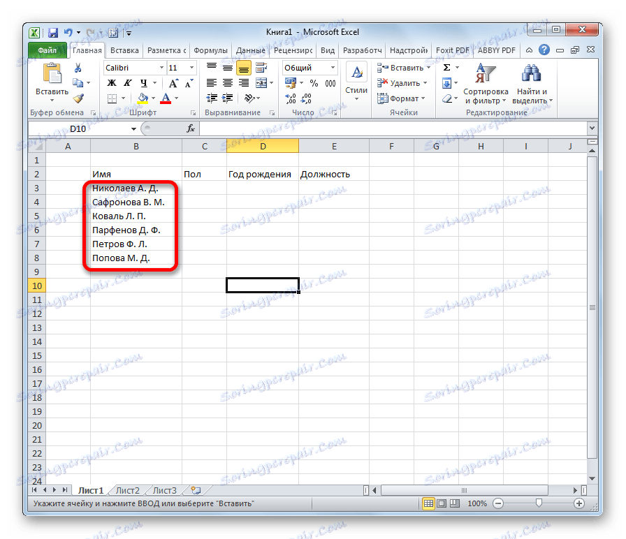Image resolution: width=626 pixels, height=539 pixels.
Task: Click the text orientation icon
Action: (x=250, y=98)
